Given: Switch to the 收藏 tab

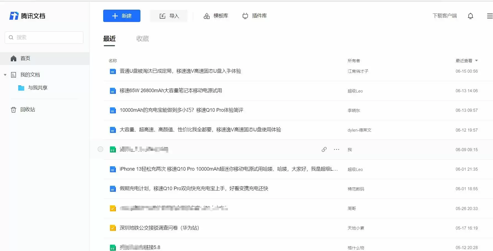Looking at the screenshot, I should click(x=142, y=39).
